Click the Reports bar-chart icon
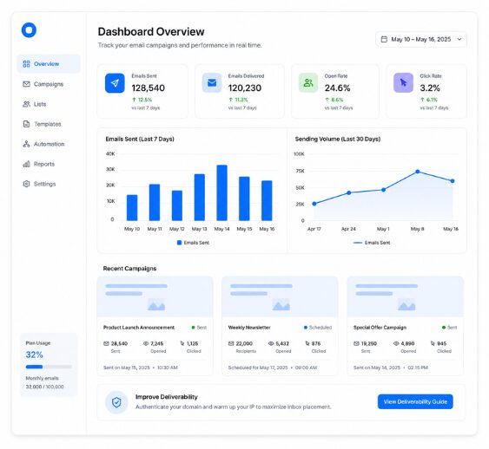Image resolution: width=489 pixels, height=449 pixels. (27, 164)
